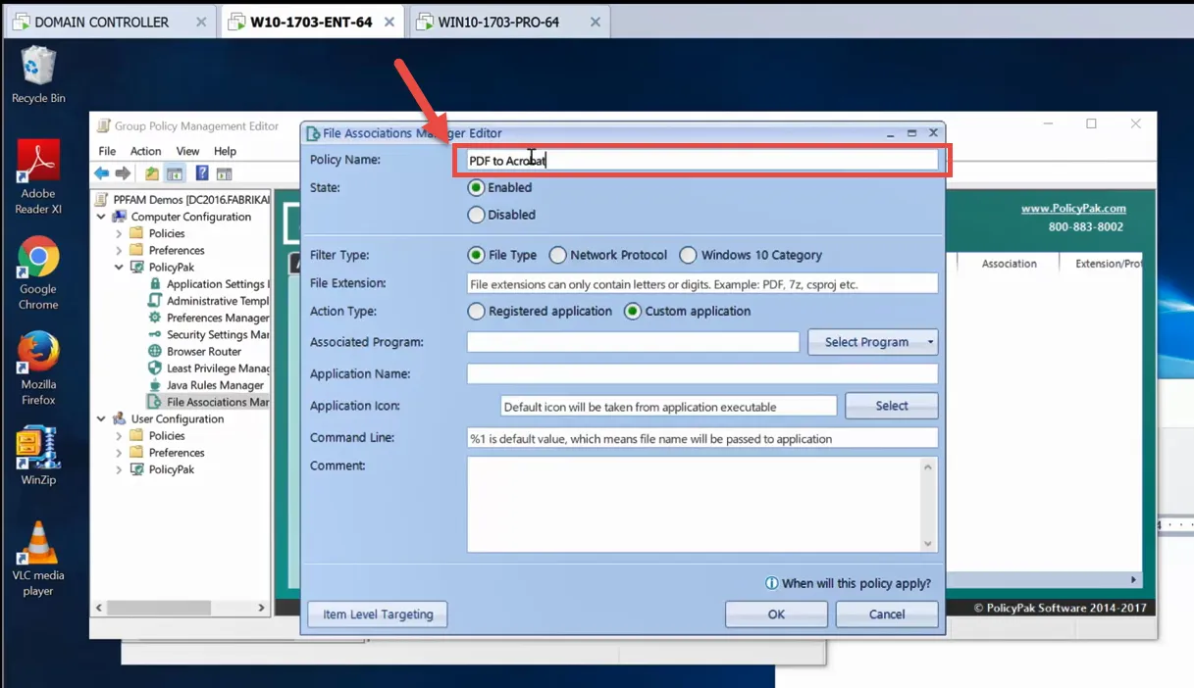Click the Application Name input field
Viewport: 1194px width, 688px height.
click(702, 373)
